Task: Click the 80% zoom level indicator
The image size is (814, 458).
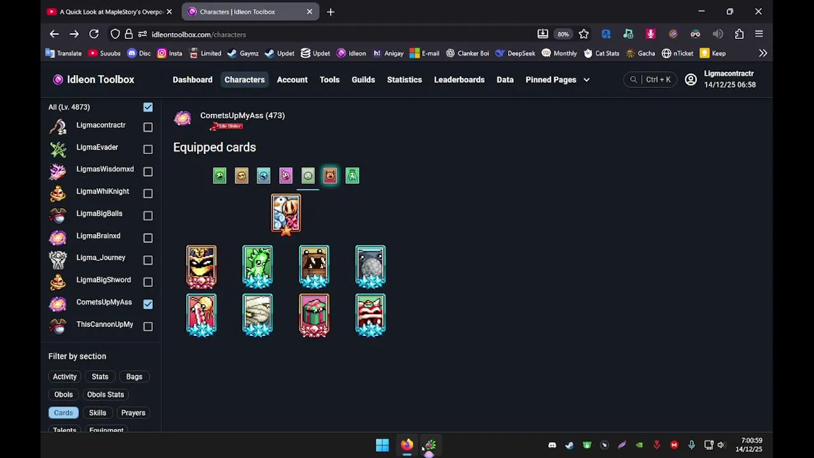Action: click(563, 34)
